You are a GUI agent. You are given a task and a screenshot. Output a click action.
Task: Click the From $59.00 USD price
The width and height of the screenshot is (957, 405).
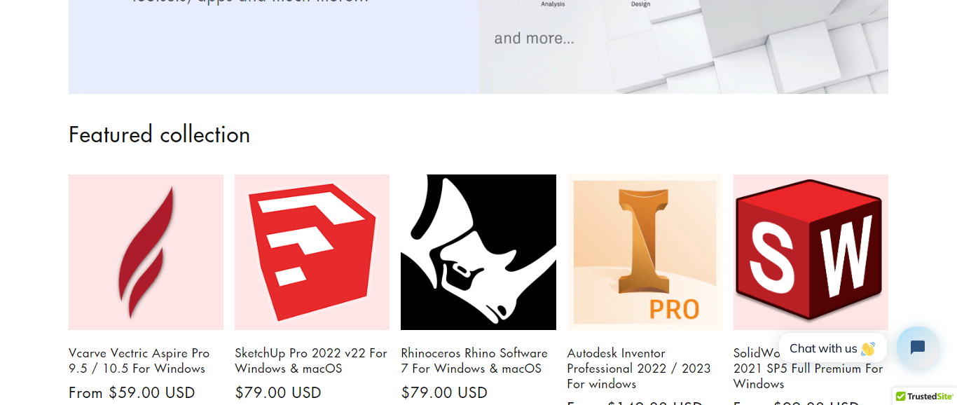(132, 392)
